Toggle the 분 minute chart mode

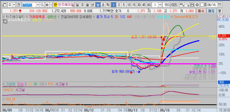pyautogui.click(x=98, y=5)
